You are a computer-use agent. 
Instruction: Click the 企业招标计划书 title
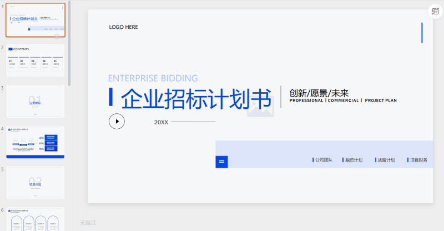pyautogui.click(x=196, y=99)
